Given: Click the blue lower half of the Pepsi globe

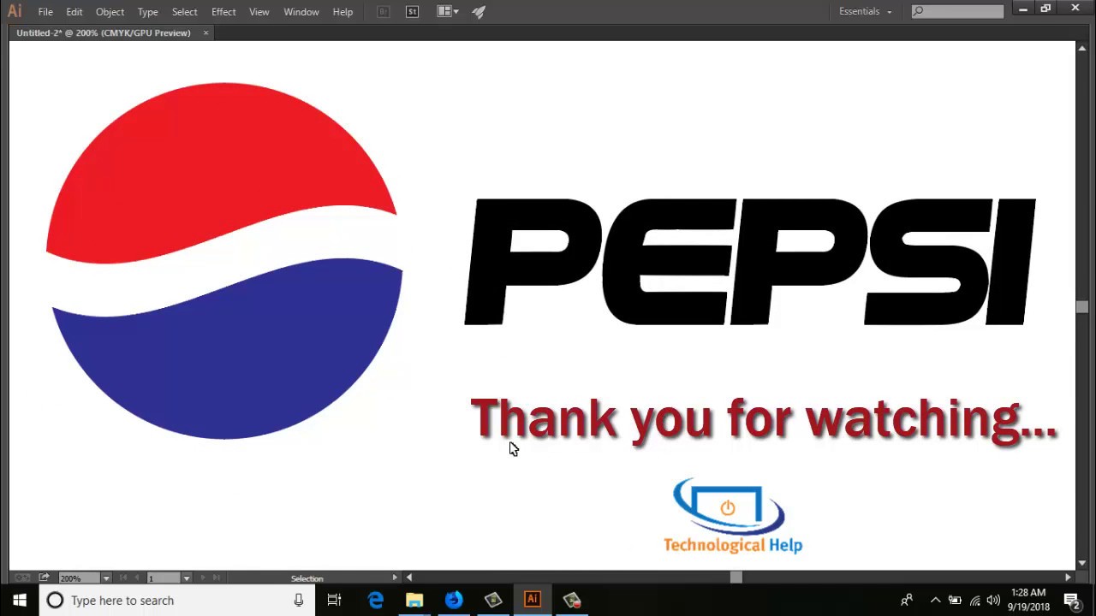Looking at the screenshot, I should [x=228, y=351].
